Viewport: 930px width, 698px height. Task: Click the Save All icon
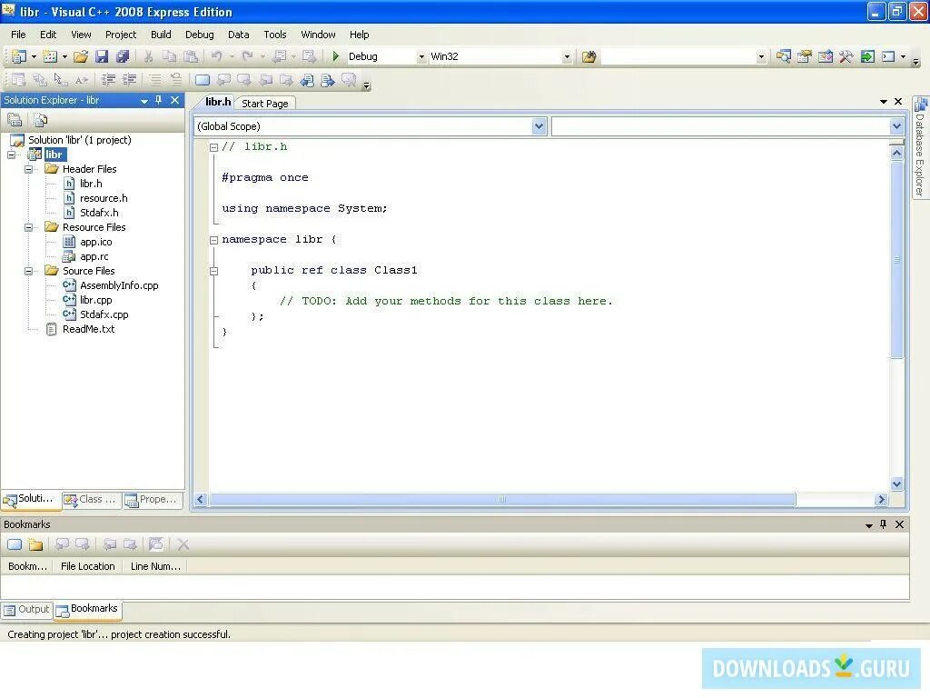(x=123, y=56)
